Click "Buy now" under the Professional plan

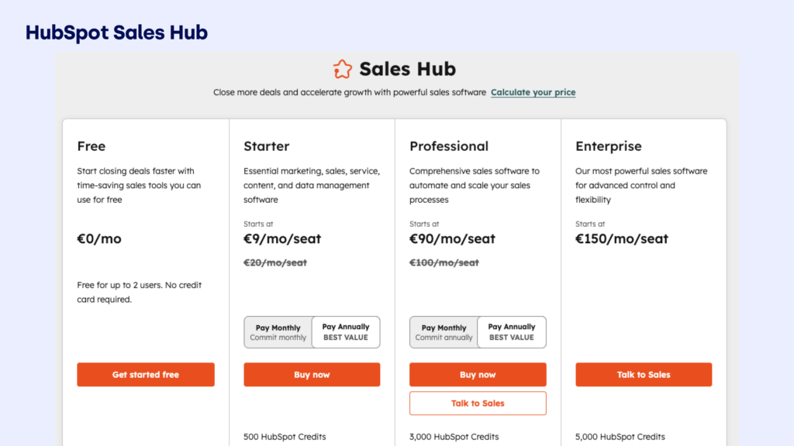coord(478,374)
